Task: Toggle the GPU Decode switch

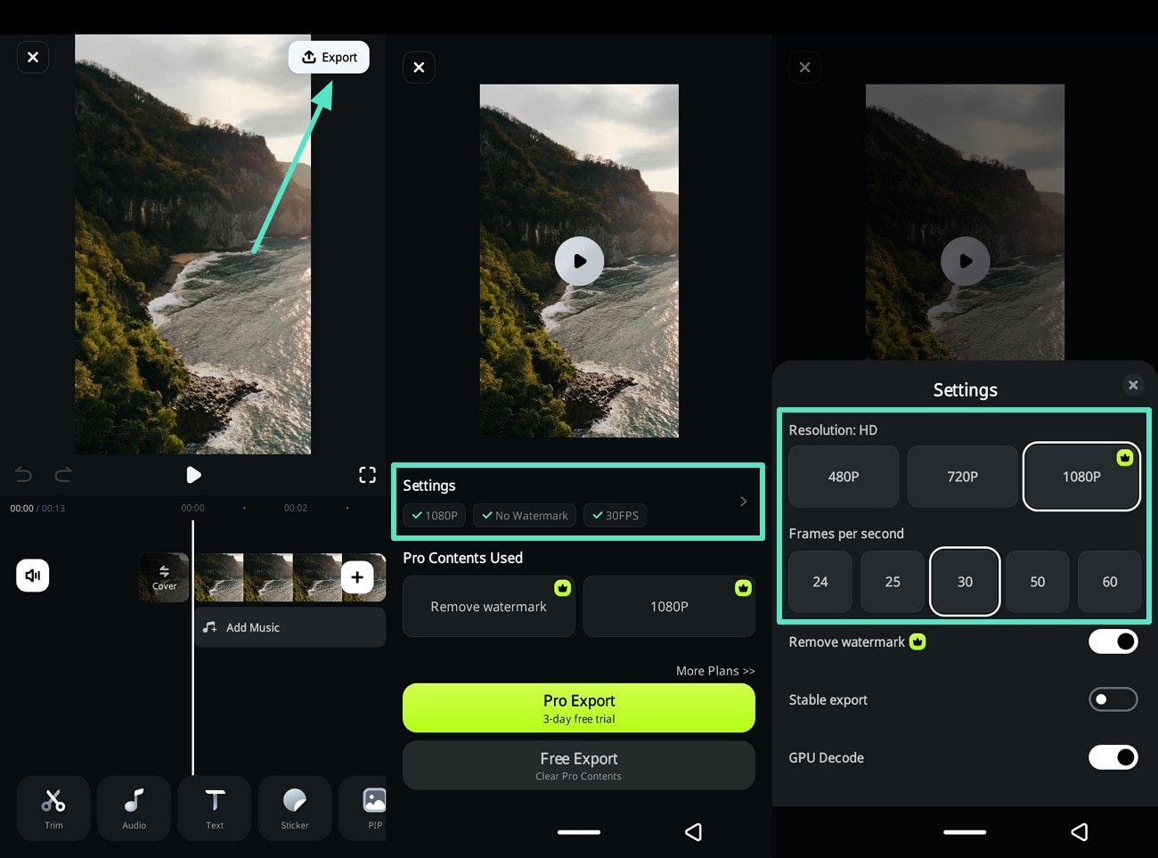Action: click(x=1113, y=757)
